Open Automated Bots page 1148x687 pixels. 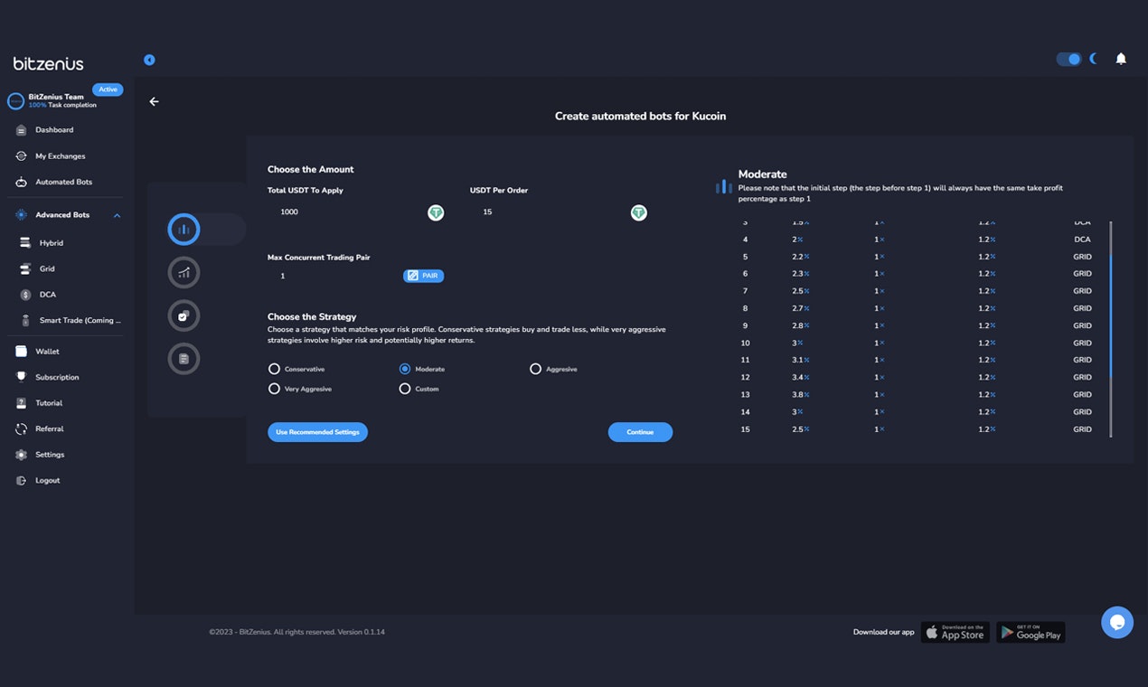pyautogui.click(x=63, y=182)
